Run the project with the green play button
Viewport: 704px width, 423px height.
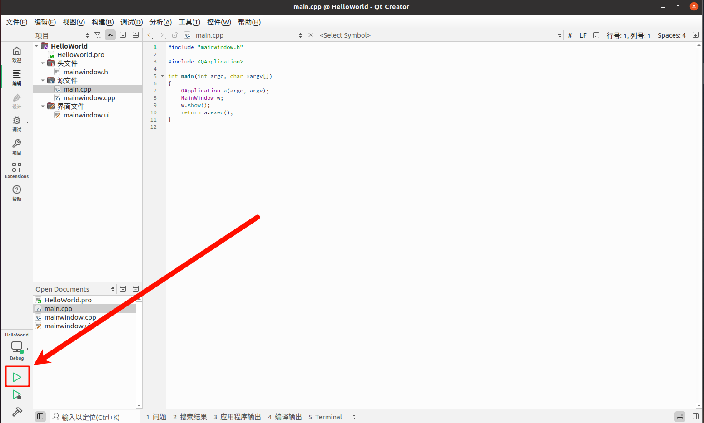click(17, 377)
